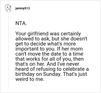Visit the jammy913 user profile link
Viewport: 101px width, 93px height.
tap(22, 8)
